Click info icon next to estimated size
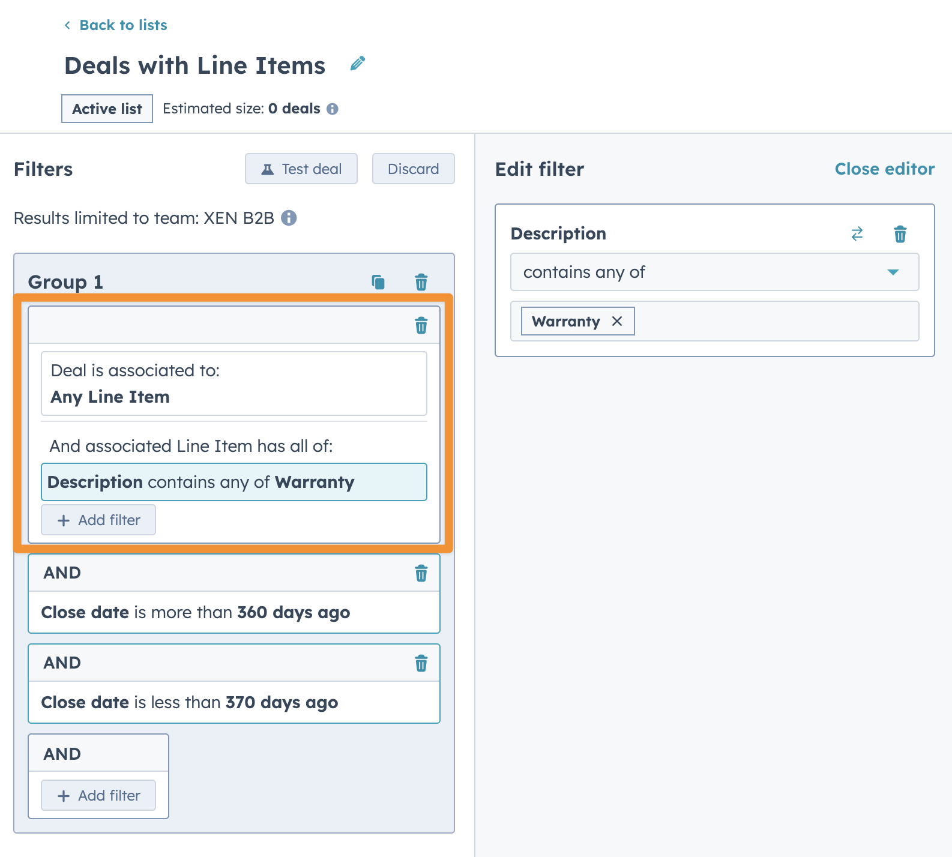The image size is (952, 857). [333, 109]
